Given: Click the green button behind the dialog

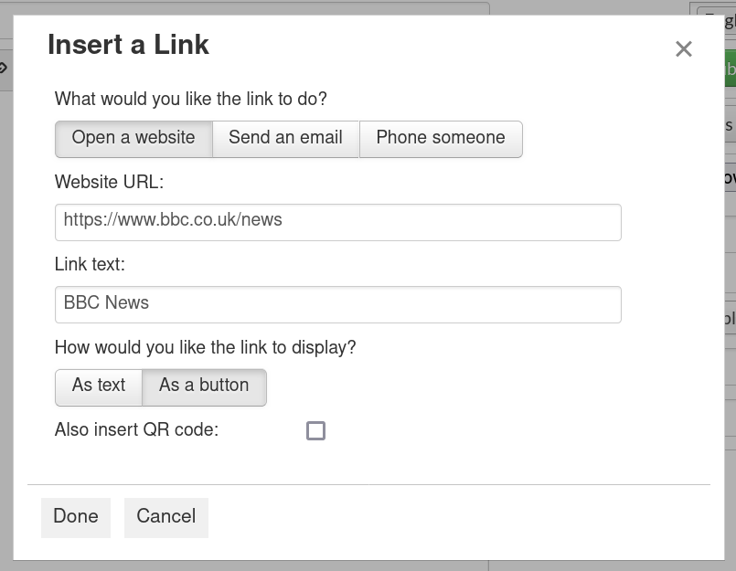Looking at the screenshot, I should pos(730,69).
